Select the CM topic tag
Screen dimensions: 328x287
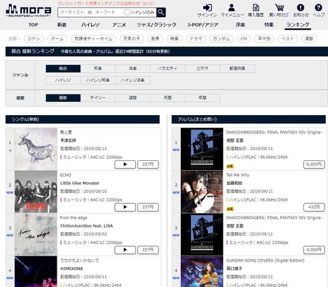[244, 38]
